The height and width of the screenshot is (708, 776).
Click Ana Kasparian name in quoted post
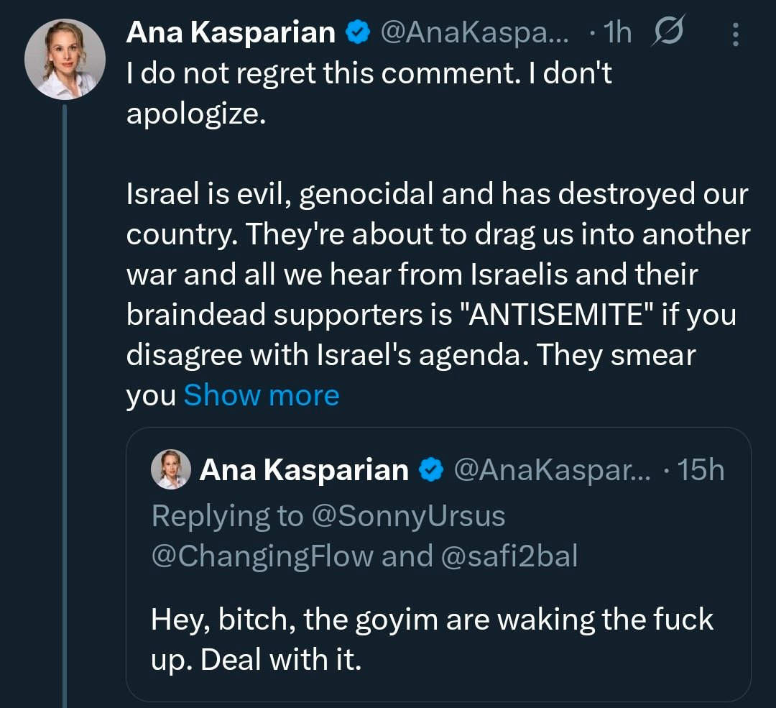(x=304, y=470)
